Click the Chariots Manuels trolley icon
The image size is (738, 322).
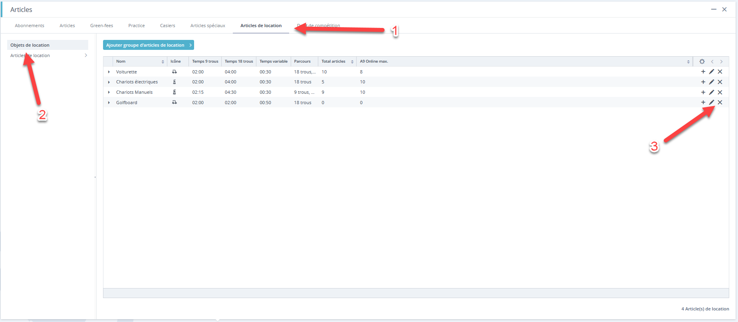[175, 92]
